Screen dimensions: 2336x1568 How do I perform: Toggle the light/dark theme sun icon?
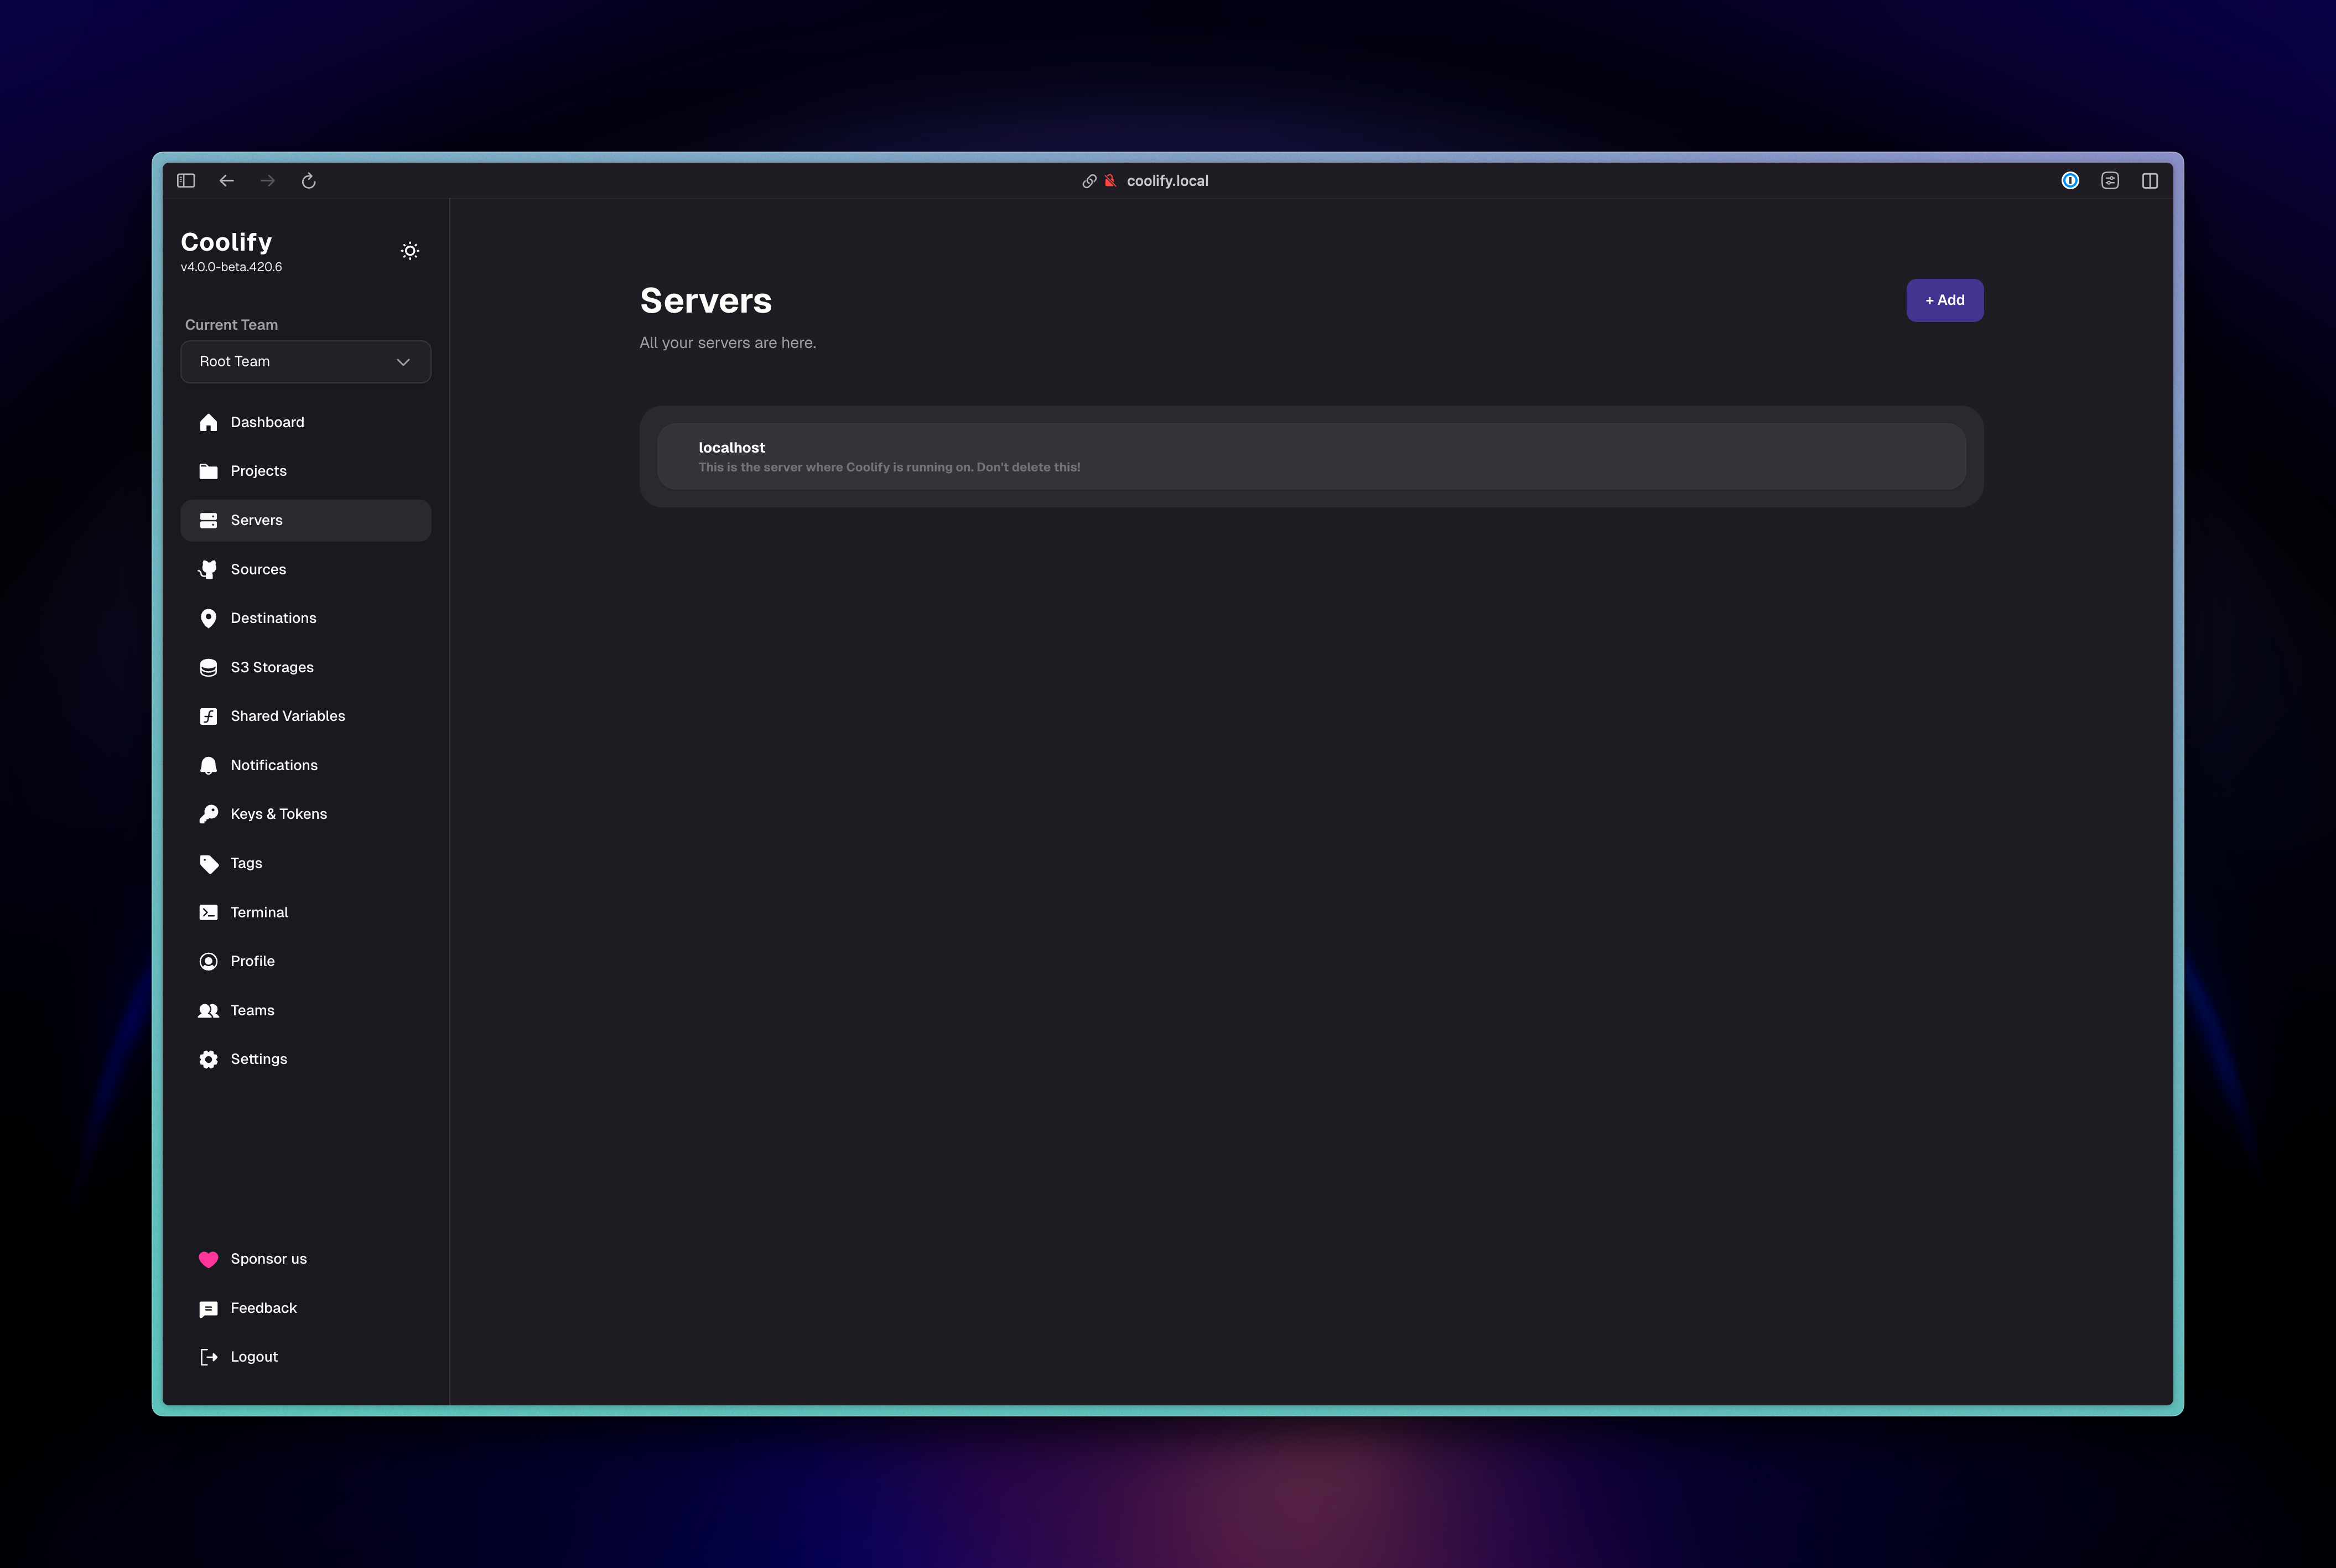coord(410,251)
